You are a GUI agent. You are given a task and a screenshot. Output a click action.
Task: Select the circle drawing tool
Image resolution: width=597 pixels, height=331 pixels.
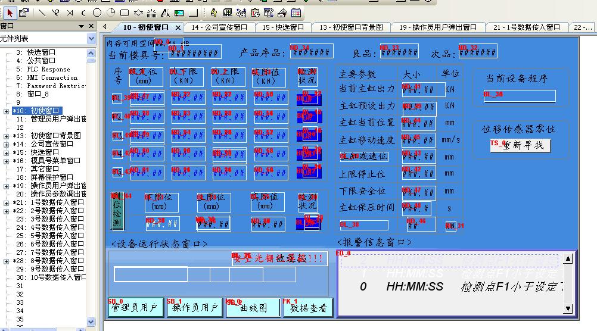[97, 13]
